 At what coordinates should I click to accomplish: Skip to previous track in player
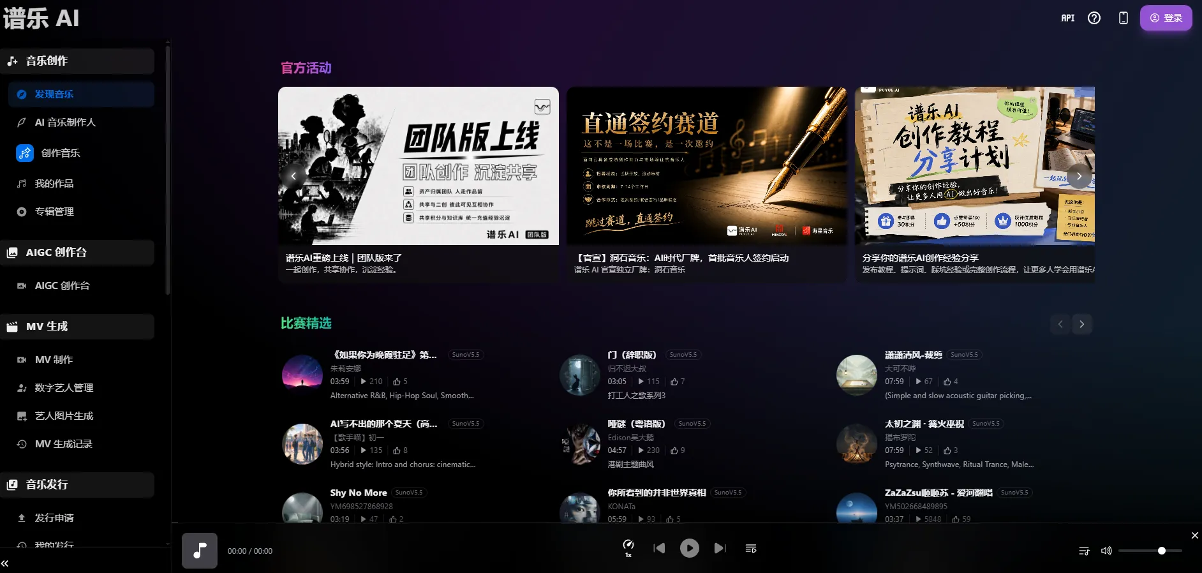pyautogui.click(x=660, y=548)
